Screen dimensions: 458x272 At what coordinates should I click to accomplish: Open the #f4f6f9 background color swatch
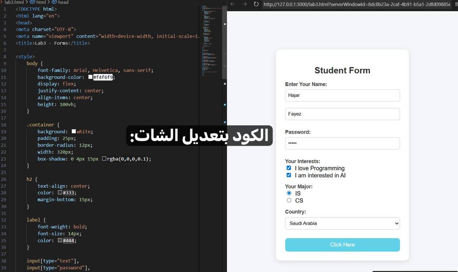pyautogui.click(x=90, y=77)
